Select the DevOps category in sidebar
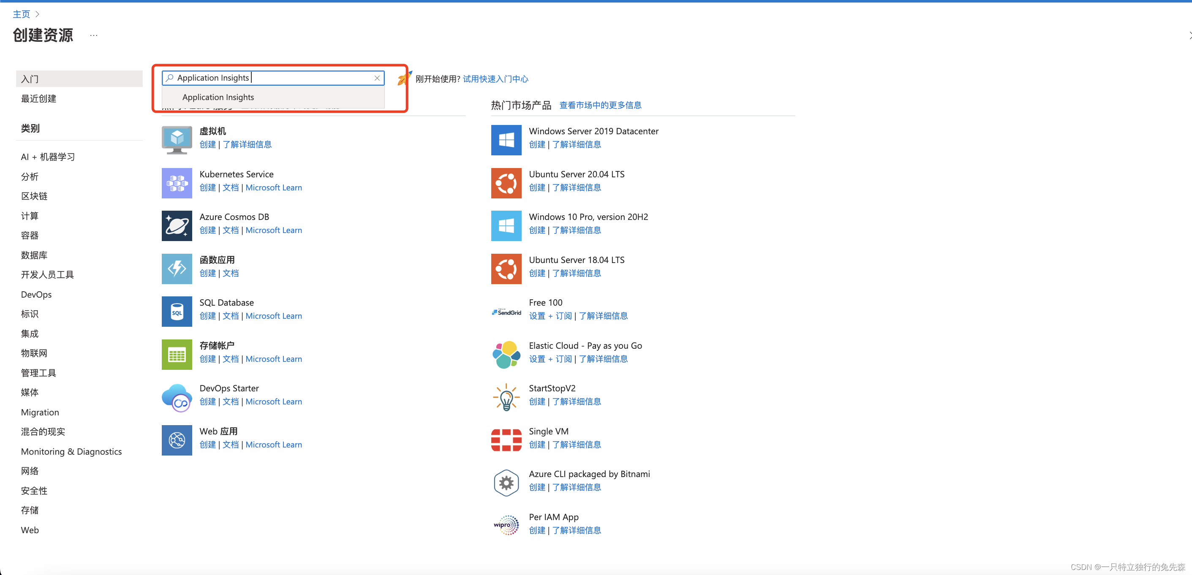 36,294
